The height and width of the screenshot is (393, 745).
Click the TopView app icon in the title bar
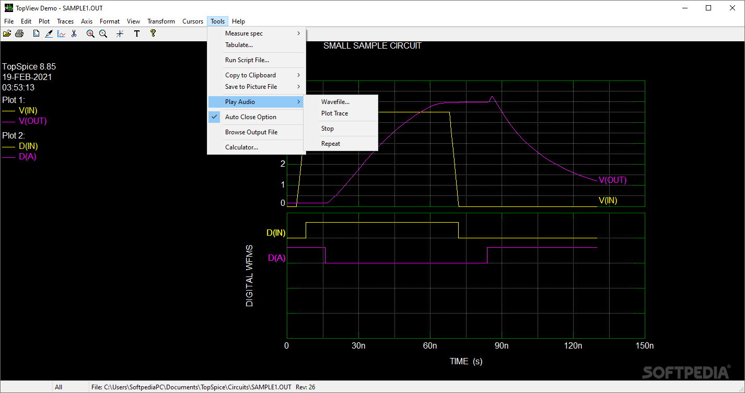coord(8,8)
